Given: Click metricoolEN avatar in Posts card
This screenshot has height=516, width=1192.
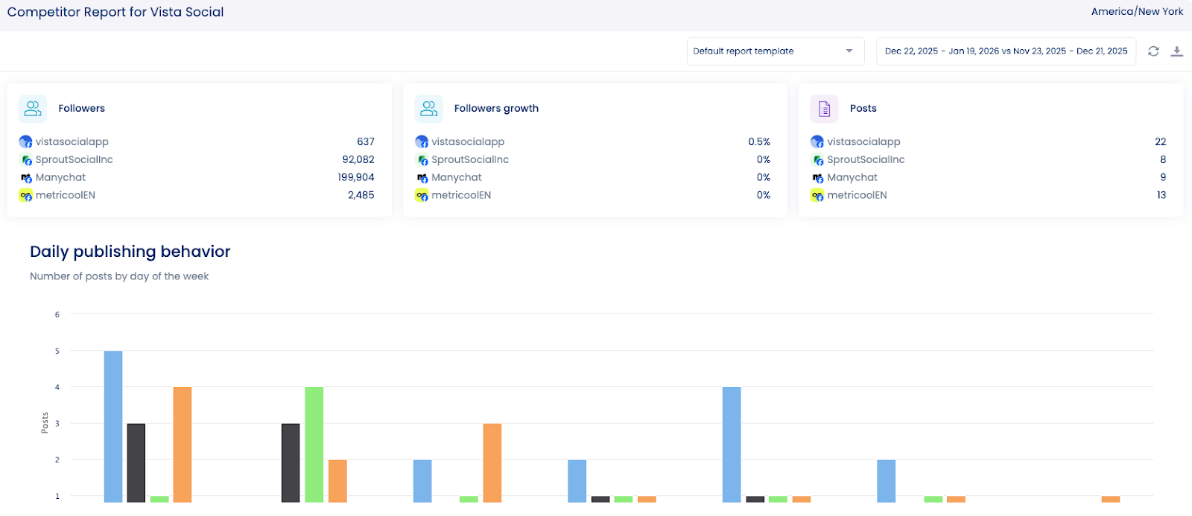Looking at the screenshot, I should pyautogui.click(x=817, y=196).
